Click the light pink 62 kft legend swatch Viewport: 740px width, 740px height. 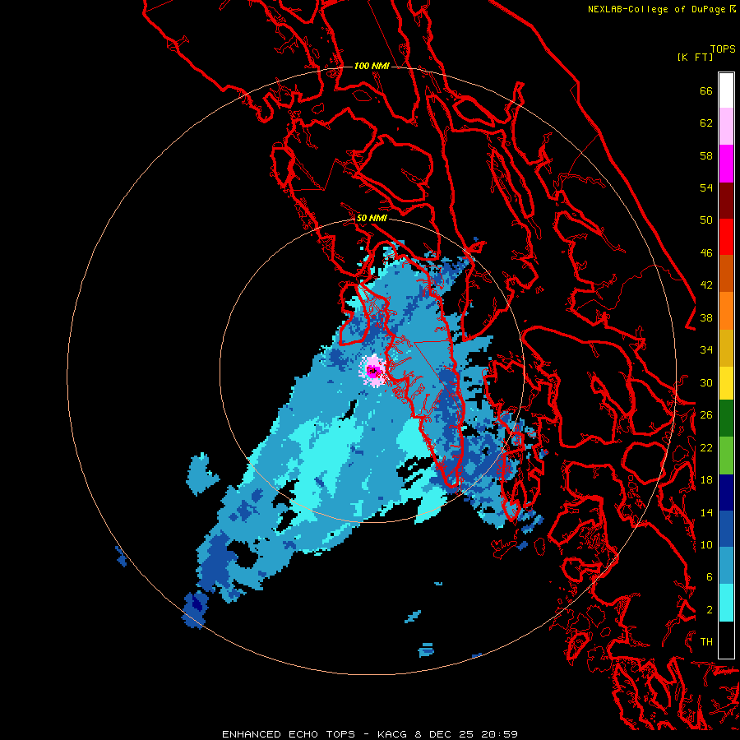tap(726, 126)
